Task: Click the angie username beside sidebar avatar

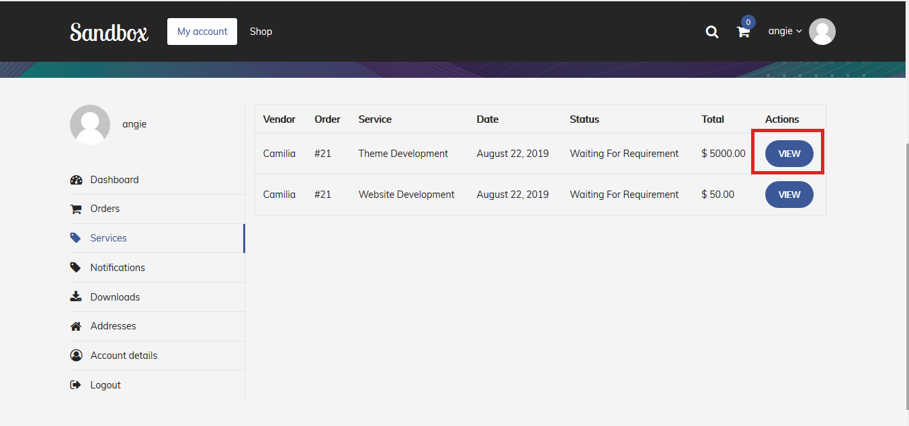Action: tap(134, 124)
